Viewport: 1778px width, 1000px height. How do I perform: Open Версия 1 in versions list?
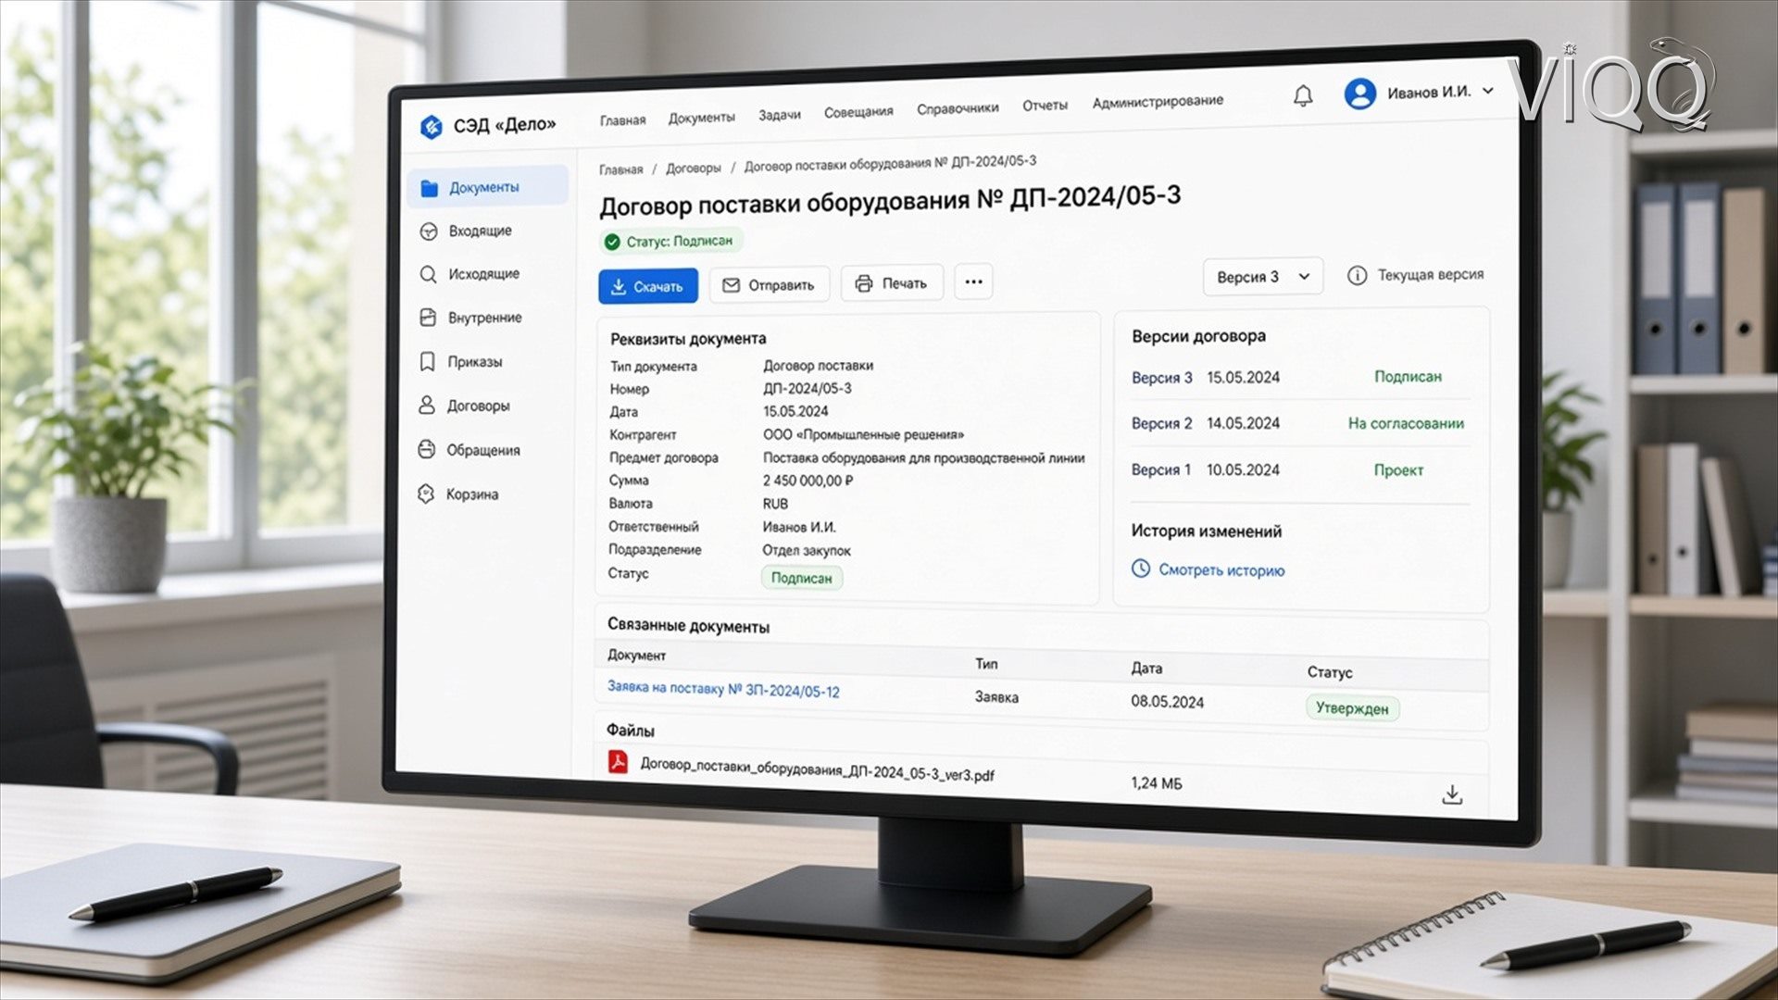(1160, 469)
